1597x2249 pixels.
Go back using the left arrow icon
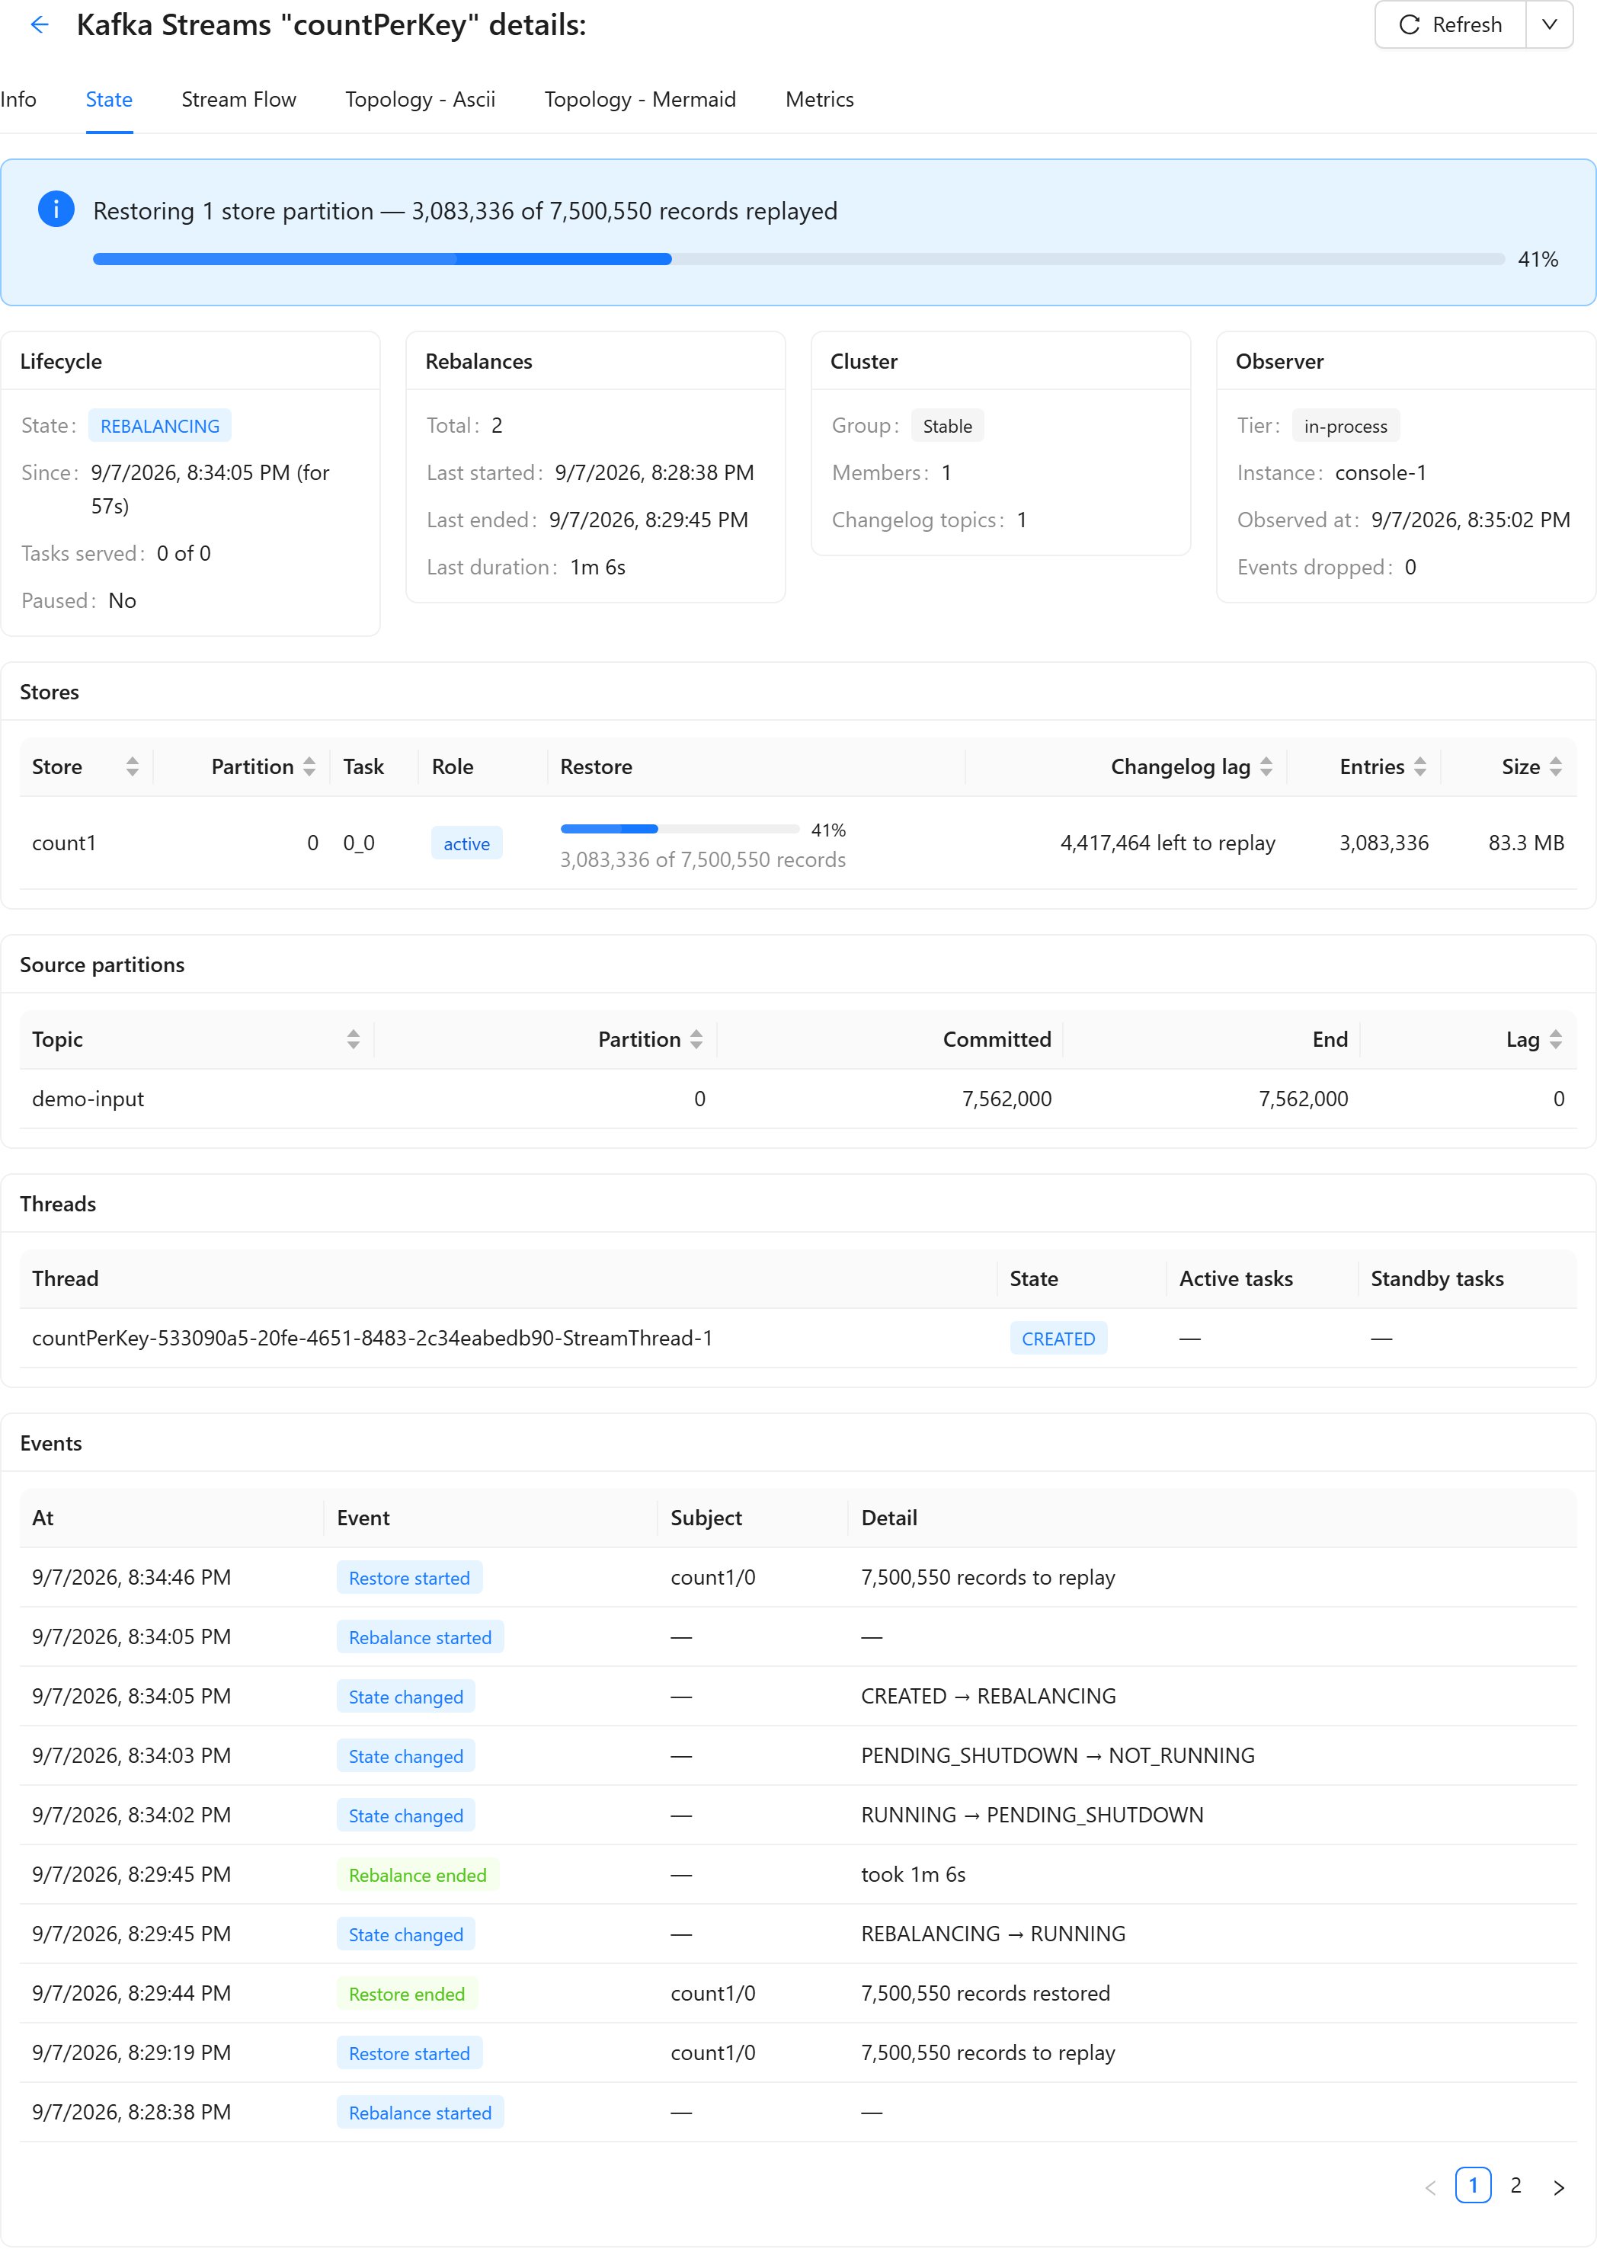click(x=40, y=24)
